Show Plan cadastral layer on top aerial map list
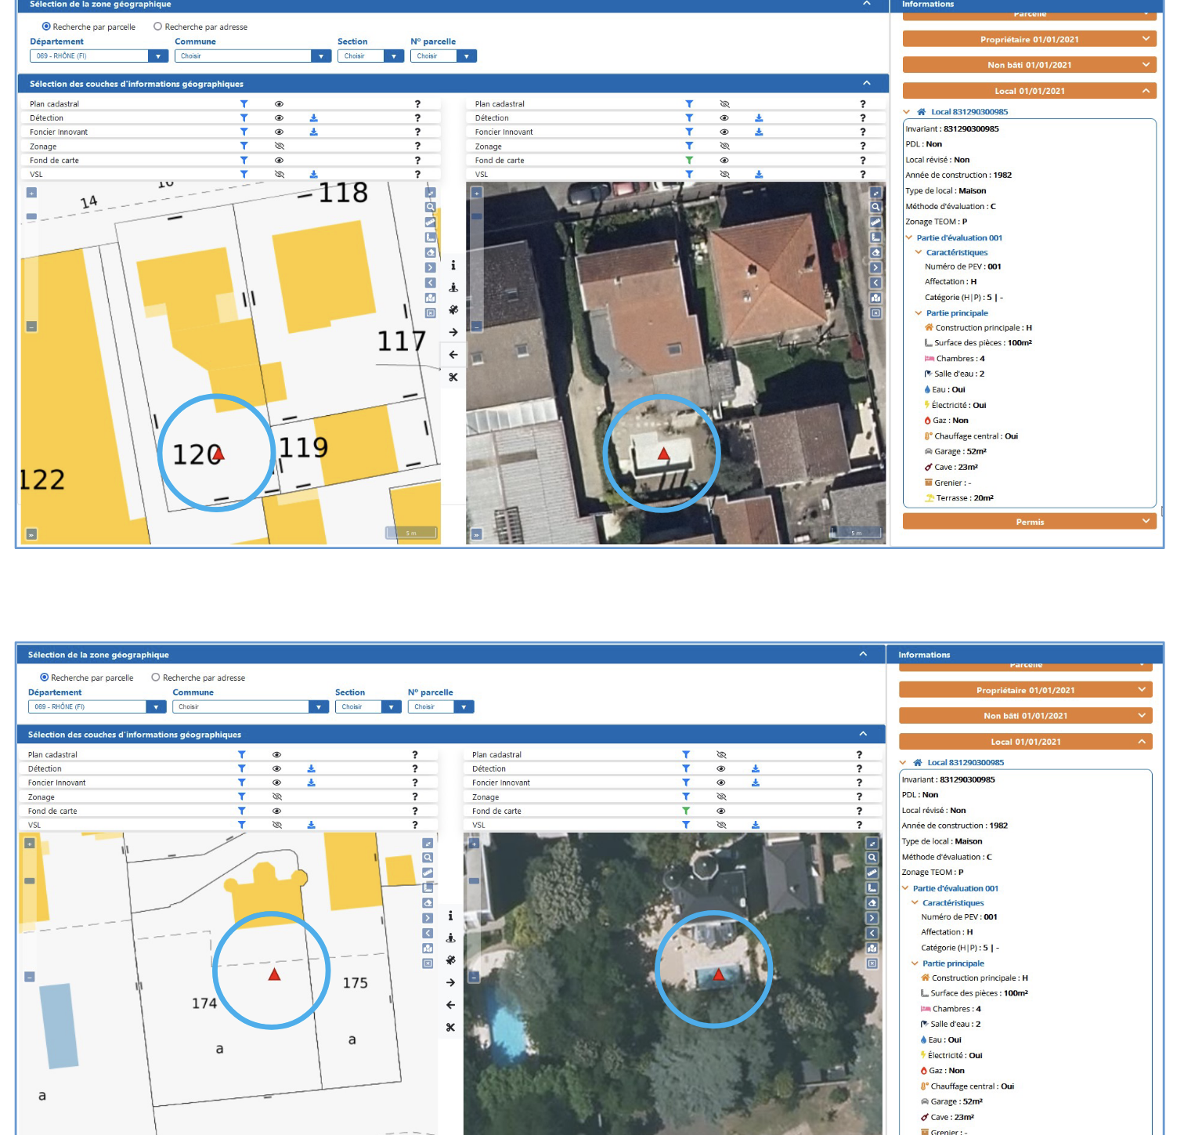The width and height of the screenshot is (1184, 1135). (724, 104)
